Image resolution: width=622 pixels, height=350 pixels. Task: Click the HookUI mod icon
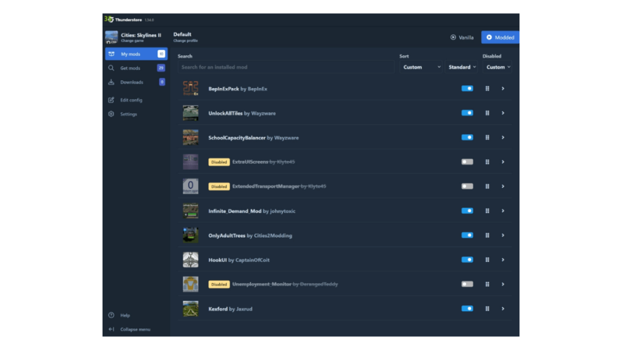point(190,259)
